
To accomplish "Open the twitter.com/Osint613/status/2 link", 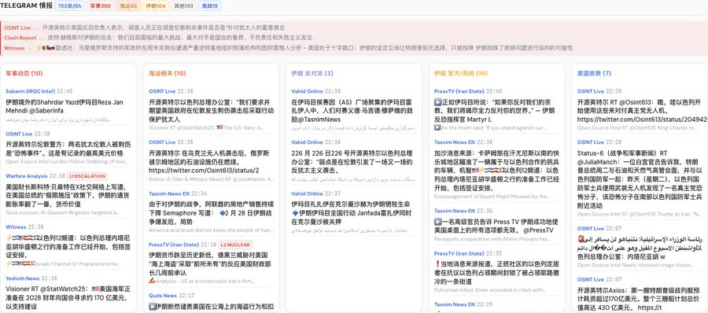I will click(x=204, y=171).
